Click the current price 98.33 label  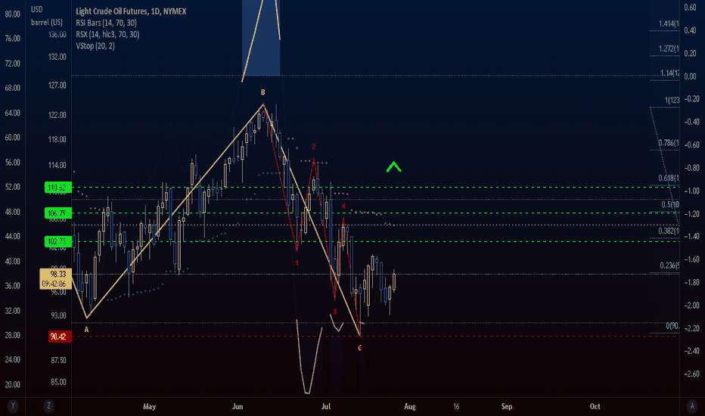[58, 274]
